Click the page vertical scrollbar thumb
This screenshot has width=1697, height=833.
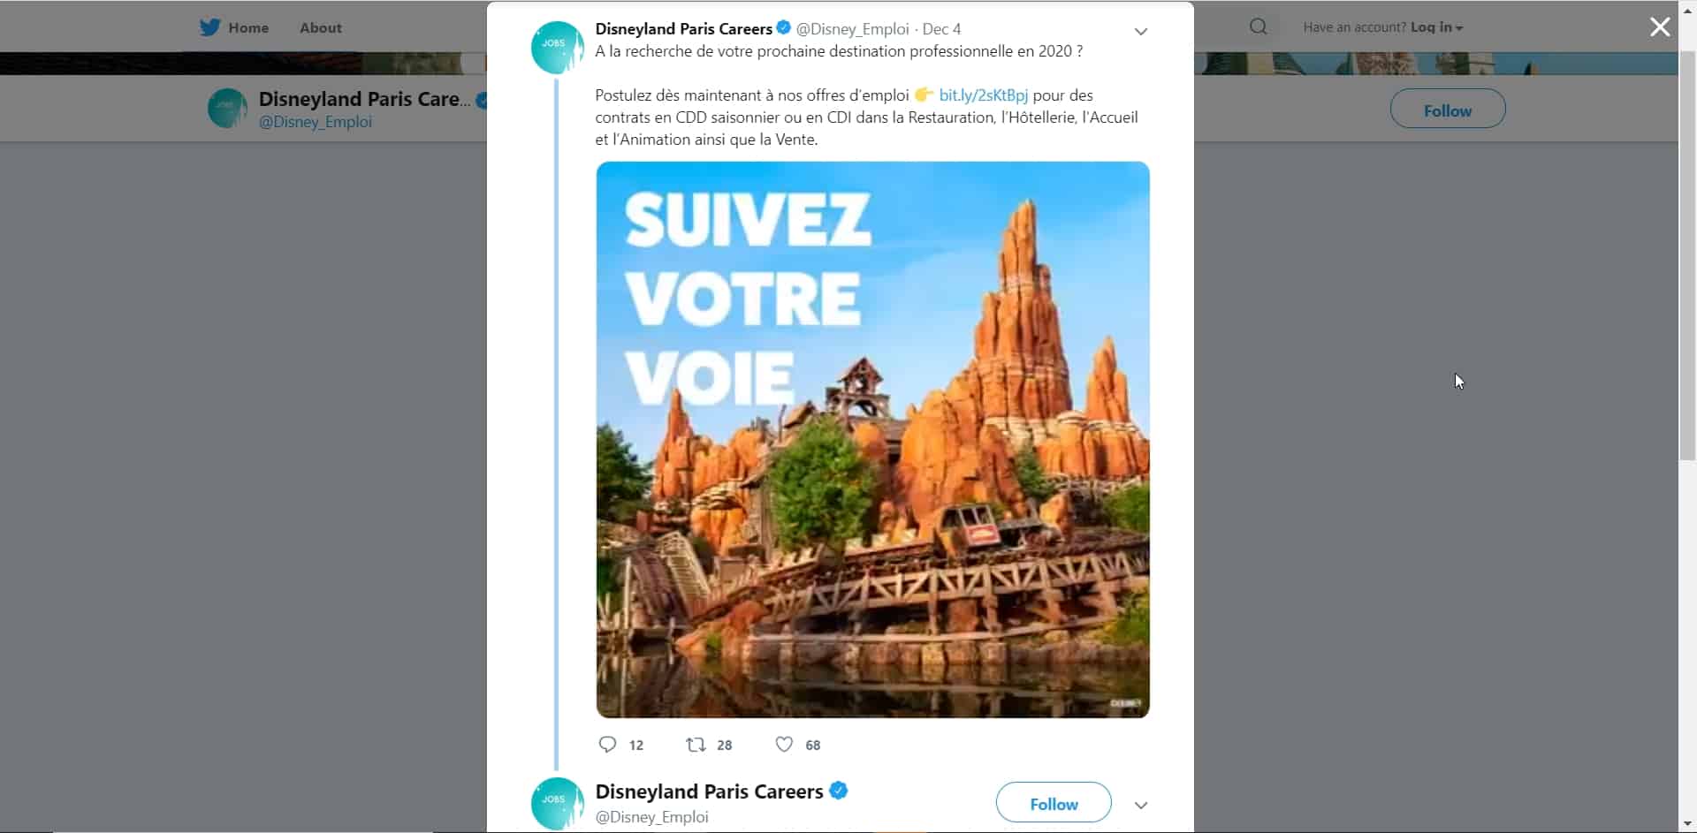1686,256
